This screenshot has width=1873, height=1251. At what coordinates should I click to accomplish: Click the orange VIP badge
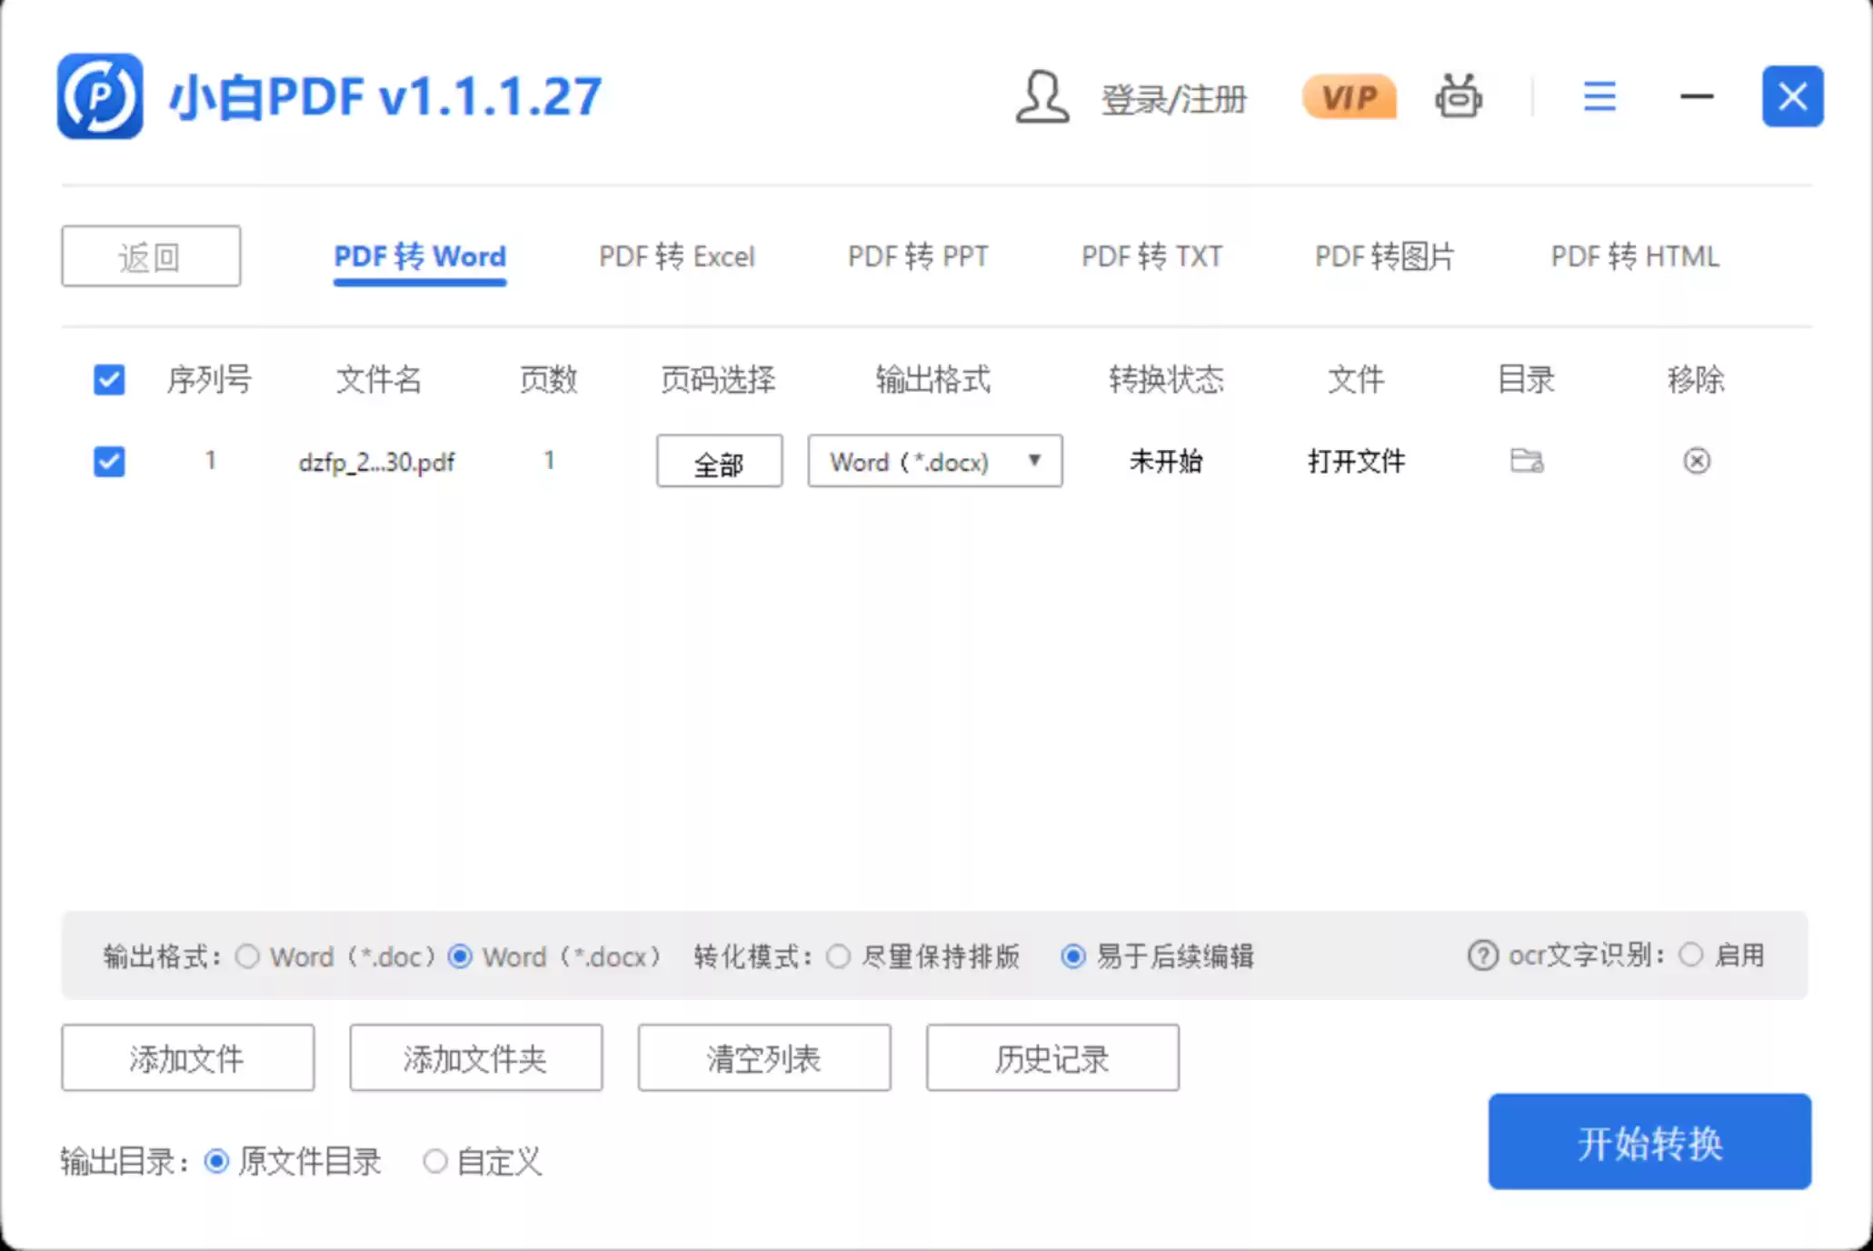coord(1349,95)
